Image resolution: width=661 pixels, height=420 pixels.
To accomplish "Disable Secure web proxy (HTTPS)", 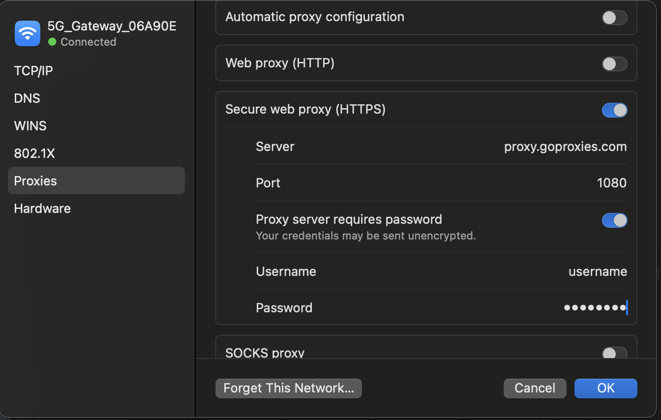I will 614,110.
